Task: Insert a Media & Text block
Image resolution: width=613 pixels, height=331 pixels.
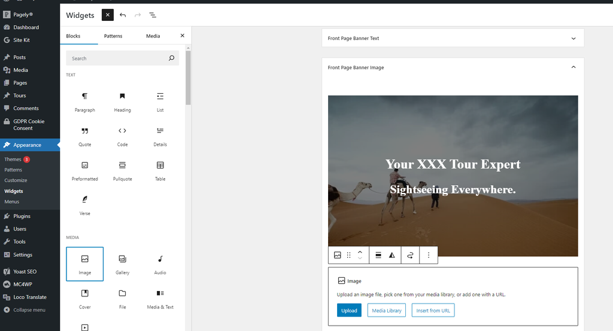Action: click(160, 299)
